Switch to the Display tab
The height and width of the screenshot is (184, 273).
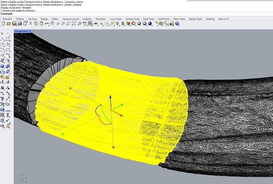pos(44,19)
